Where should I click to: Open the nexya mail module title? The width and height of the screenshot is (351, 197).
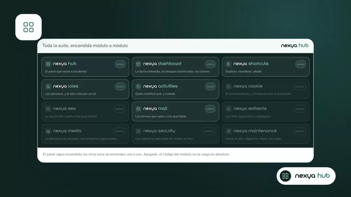pos(155,108)
